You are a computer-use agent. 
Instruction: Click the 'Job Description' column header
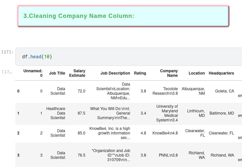tap(115, 73)
